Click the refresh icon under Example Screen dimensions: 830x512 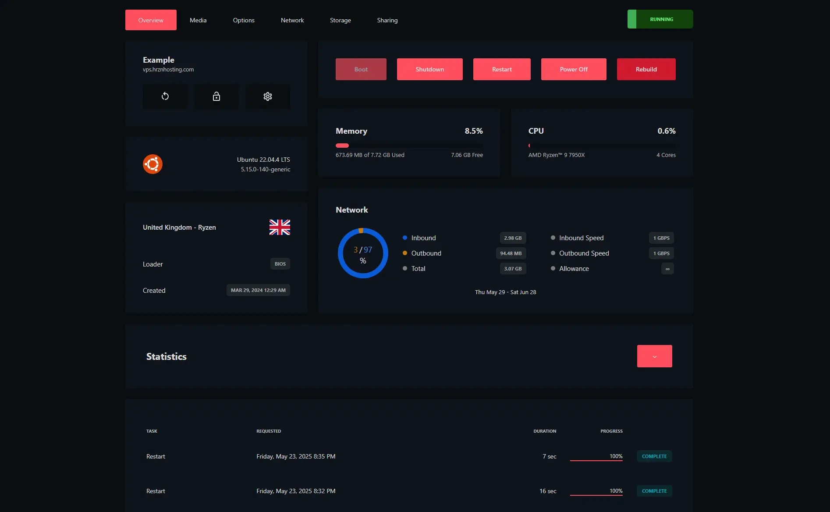165,96
